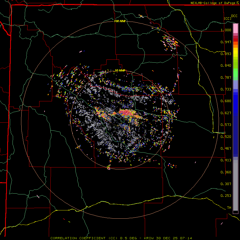Click the 0.360 scale value

pyautogui.click(x=226, y=172)
